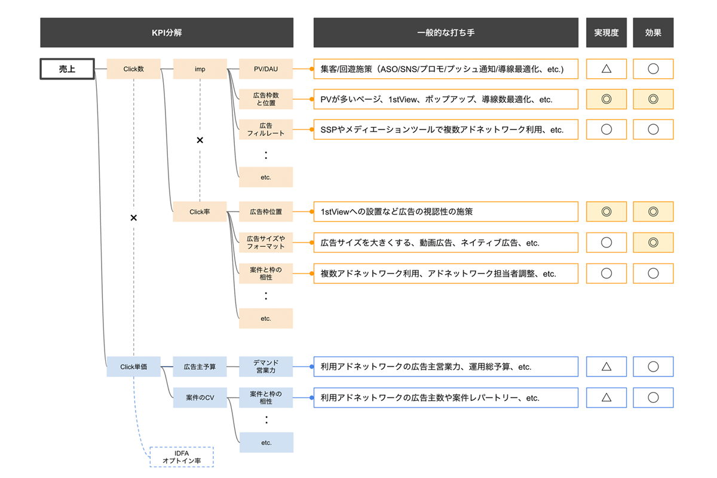This screenshot has height=478, width=717.
Task: Click the dashed IDFA オプトイン率 box
Action: click(181, 457)
